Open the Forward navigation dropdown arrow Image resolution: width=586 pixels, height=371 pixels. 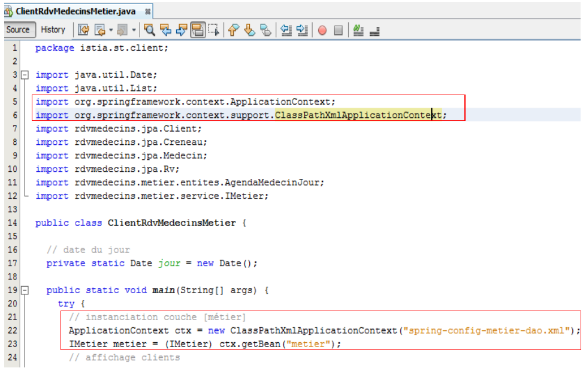(x=134, y=30)
